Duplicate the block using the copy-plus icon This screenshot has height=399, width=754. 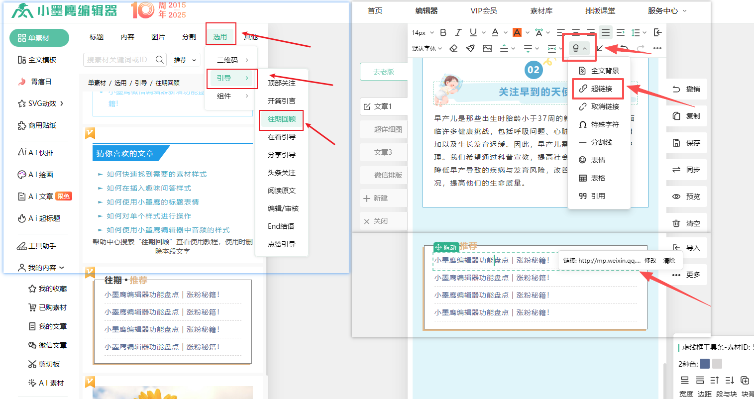(x=745, y=380)
